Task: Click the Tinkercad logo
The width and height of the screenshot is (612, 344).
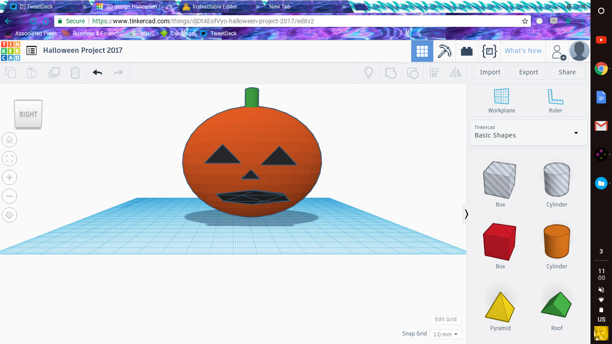Action: pyautogui.click(x=10, y=51)
